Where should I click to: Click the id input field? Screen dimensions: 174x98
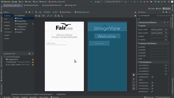click(159, 19)
